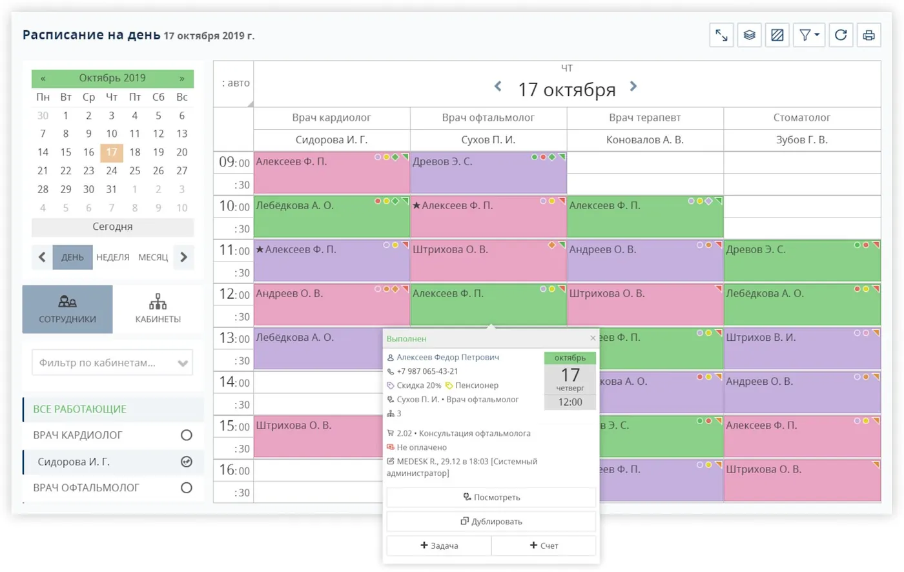Open Андреев О. В. 11:00 therapist appointment
Screen dimensions: 904x572
645,260
